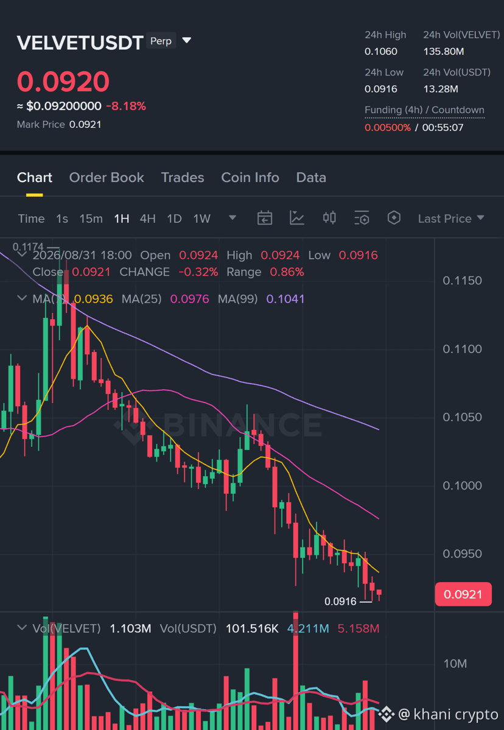This screenshot has width=504, height=730.
Task: Open the Last Price dropdown
Action: (451, 219)
